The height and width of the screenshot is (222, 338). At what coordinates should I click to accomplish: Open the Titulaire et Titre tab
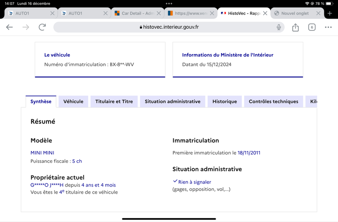point(114,101)
